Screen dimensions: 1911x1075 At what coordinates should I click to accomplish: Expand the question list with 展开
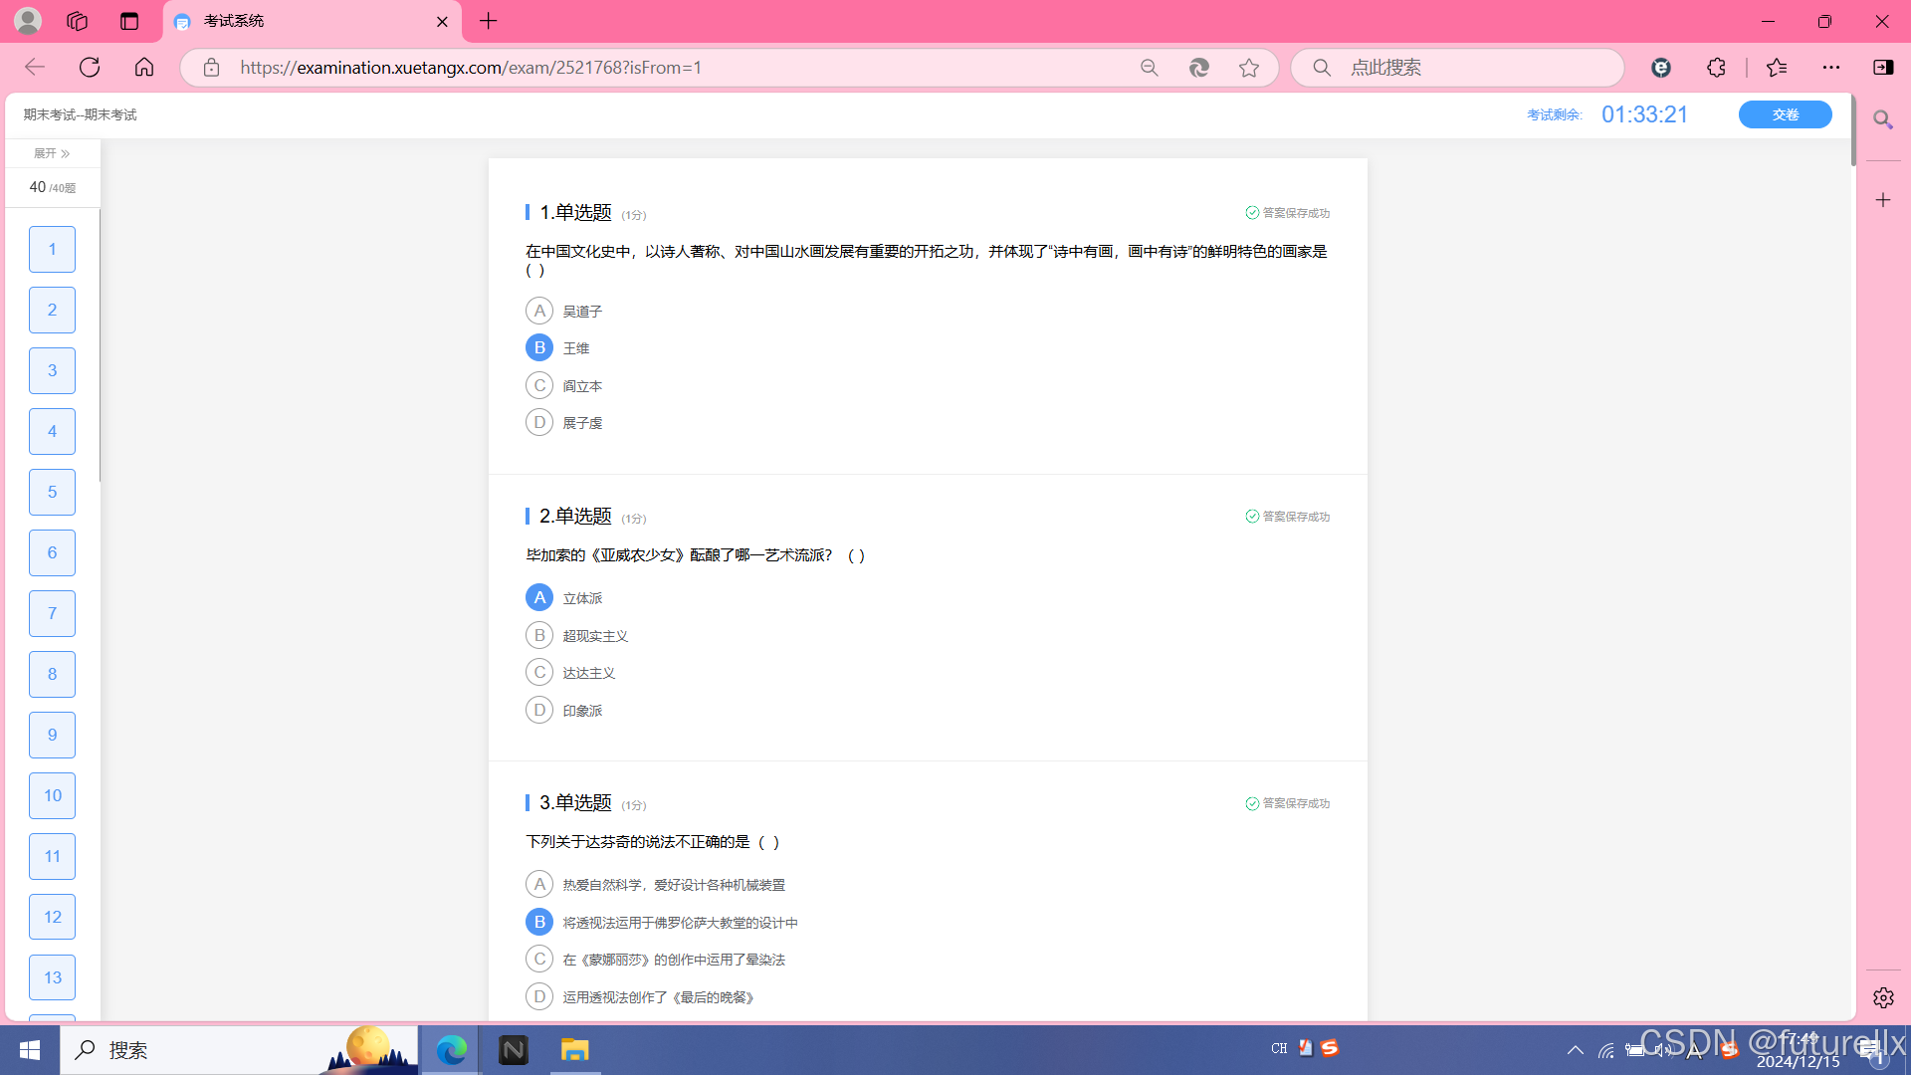point(52,153)
